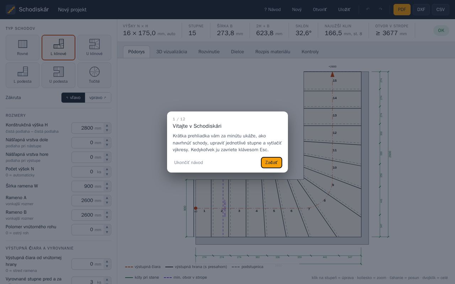Image resolution: width=455 pixels, height=284 pixels.
Task: Create a new project with Nový
Action: [297, 10]
